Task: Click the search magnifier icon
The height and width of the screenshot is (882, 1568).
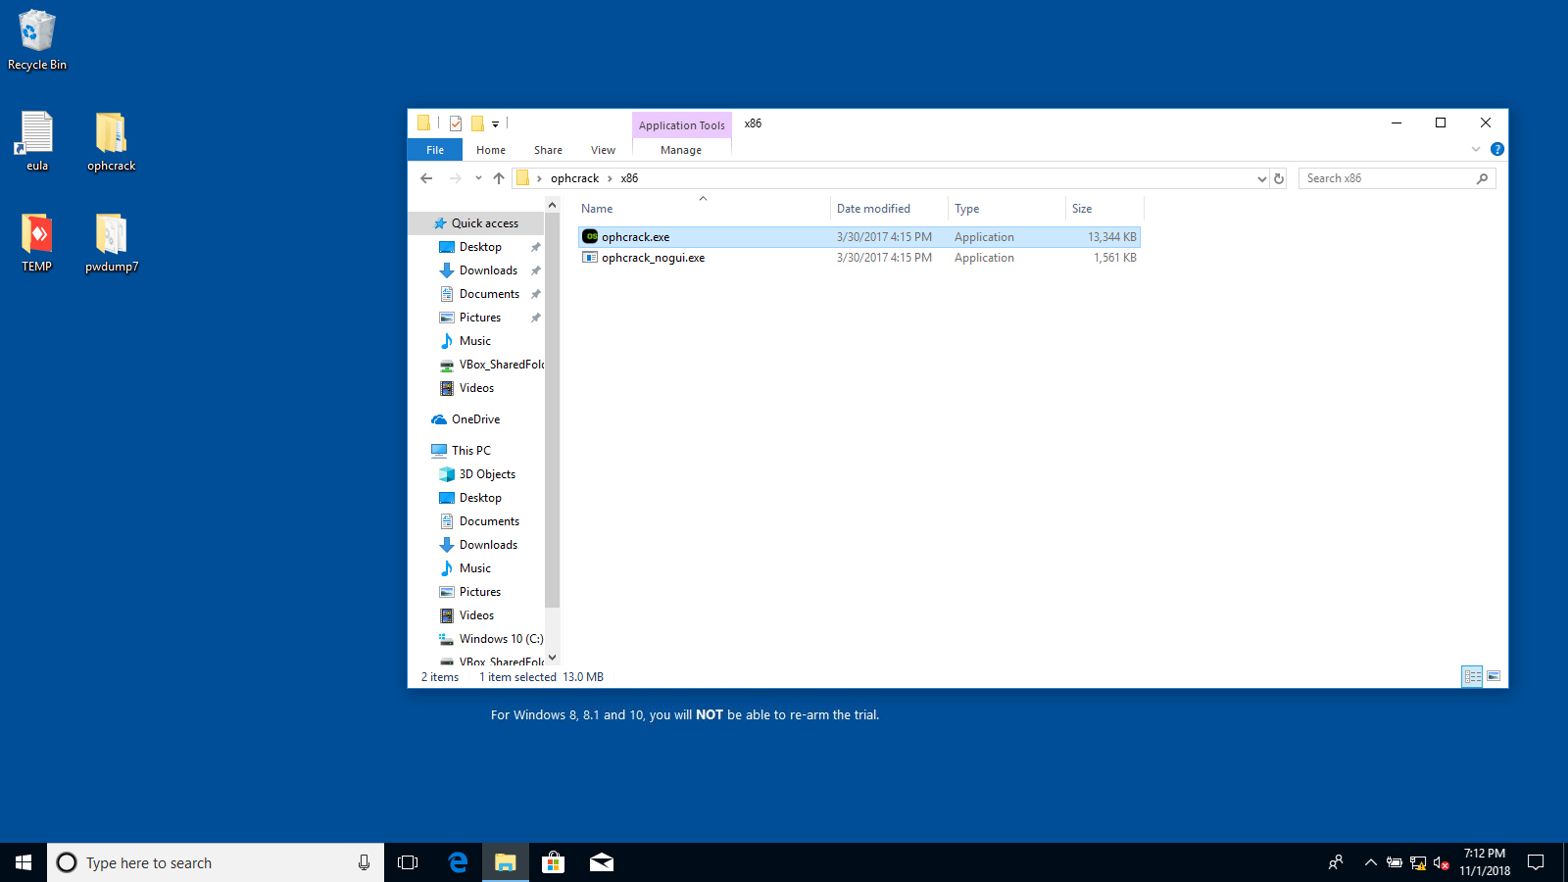Action: click(x=1482, y=178)
